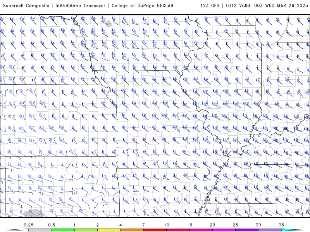Screen dimensions: 310x232
Task: Click the '500:850mb Crossover' header text
Action: click(x=80, y=6)
